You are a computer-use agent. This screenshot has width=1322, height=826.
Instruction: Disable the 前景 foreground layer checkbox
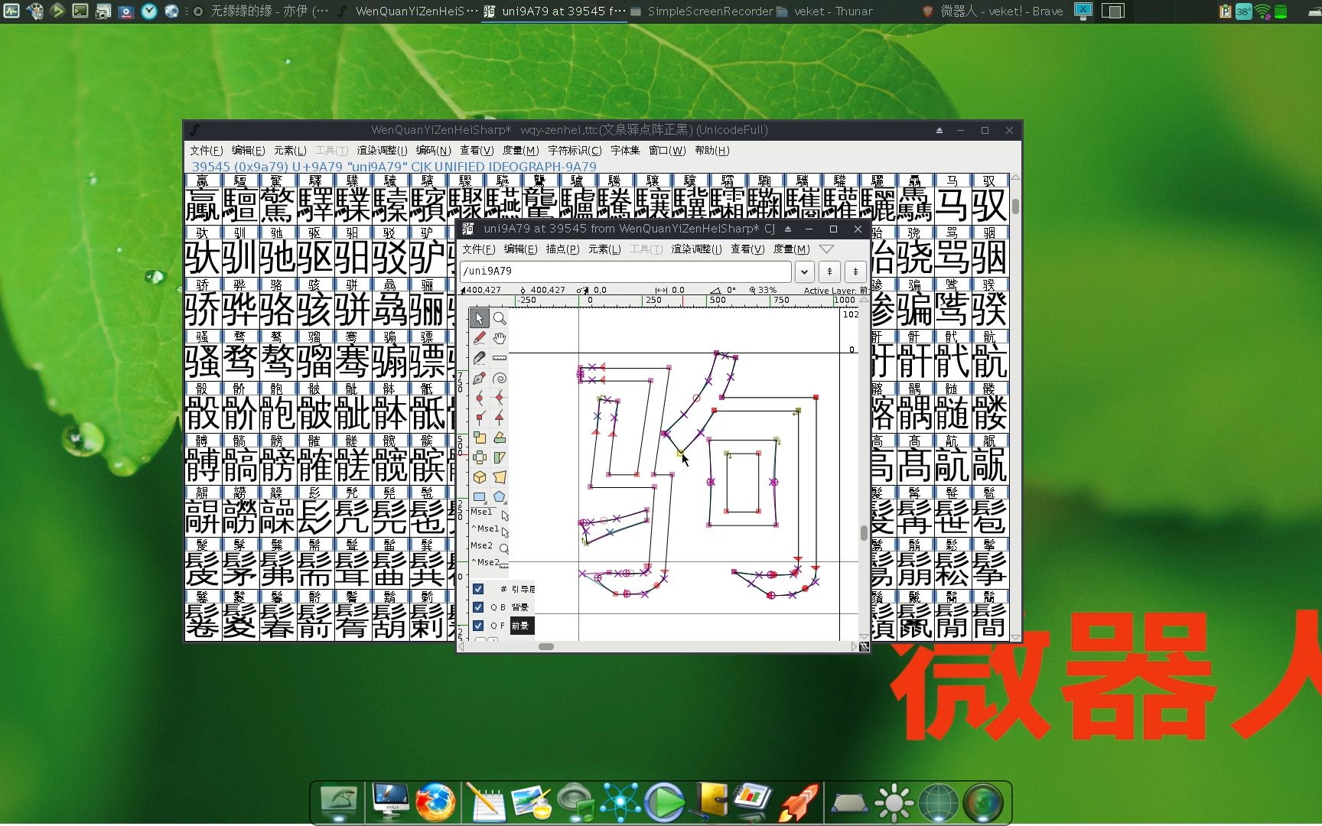(x=478, y=626)
